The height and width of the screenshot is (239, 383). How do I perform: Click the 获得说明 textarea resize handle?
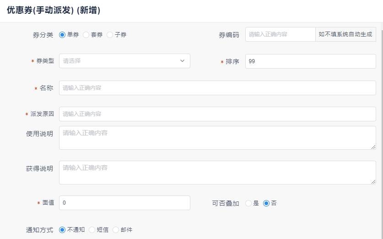tap(373, 182)
